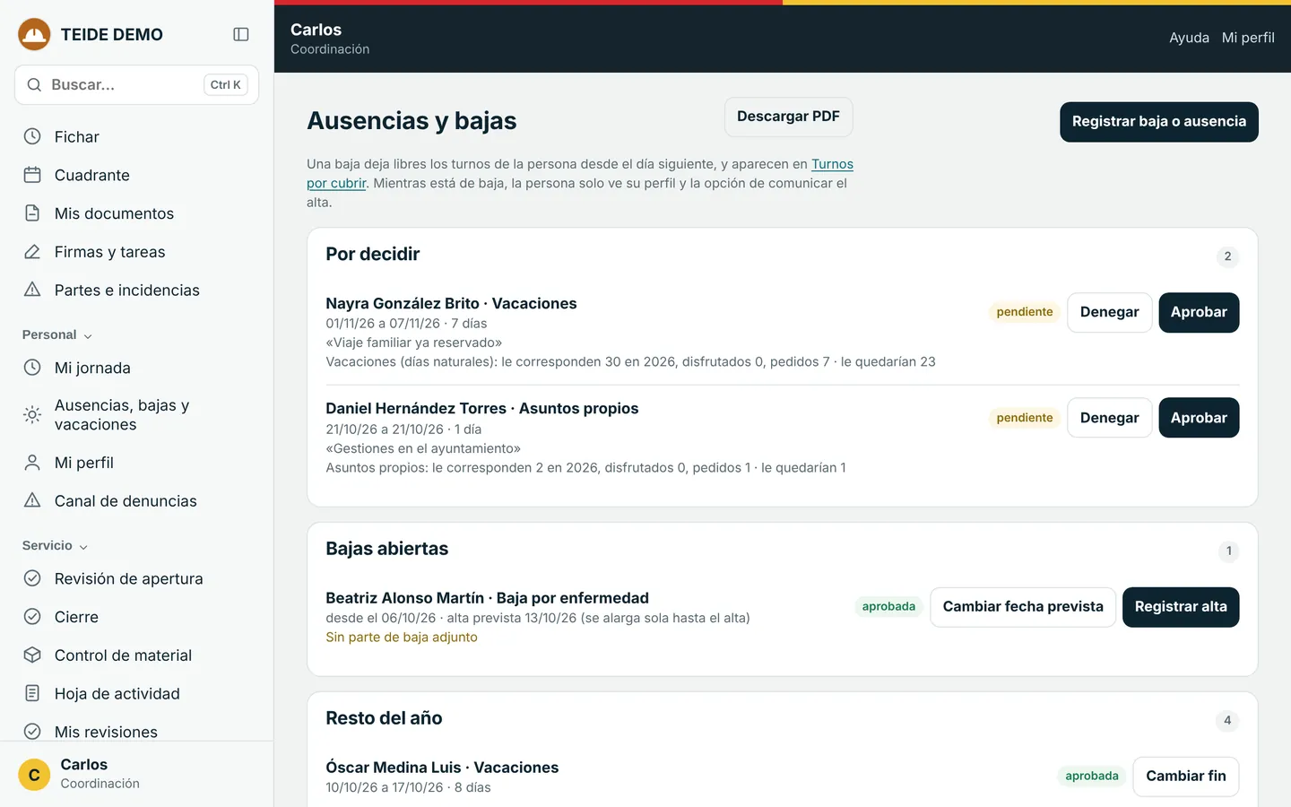Click the Mi jornada clock icon

tap(32, 368)
